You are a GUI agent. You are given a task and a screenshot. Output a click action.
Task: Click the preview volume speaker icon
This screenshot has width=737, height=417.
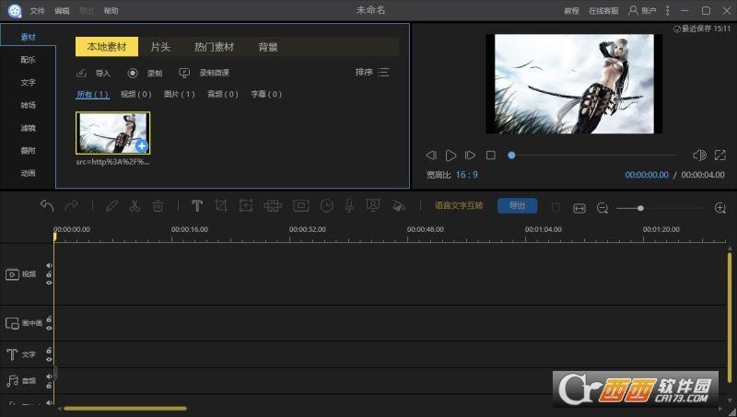point(699,155)
